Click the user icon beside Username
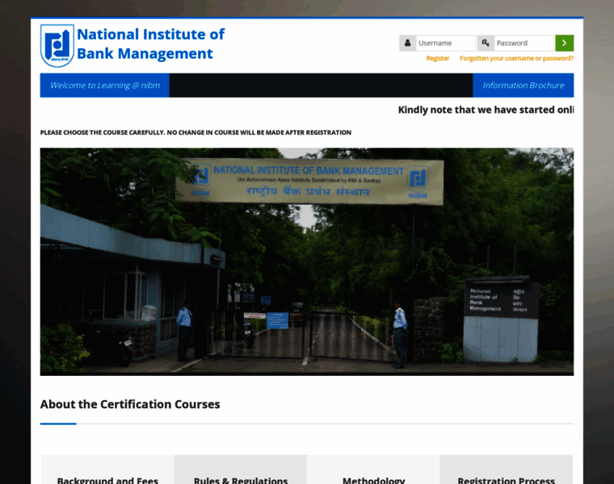 [x=407, y=43]
